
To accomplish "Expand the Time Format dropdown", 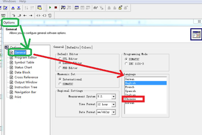I will 113,104.
